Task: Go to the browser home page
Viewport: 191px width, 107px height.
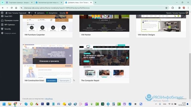Action: coord(16,8)
